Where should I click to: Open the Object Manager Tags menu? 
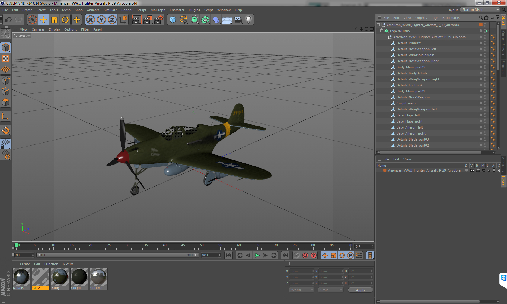[434, 18]
